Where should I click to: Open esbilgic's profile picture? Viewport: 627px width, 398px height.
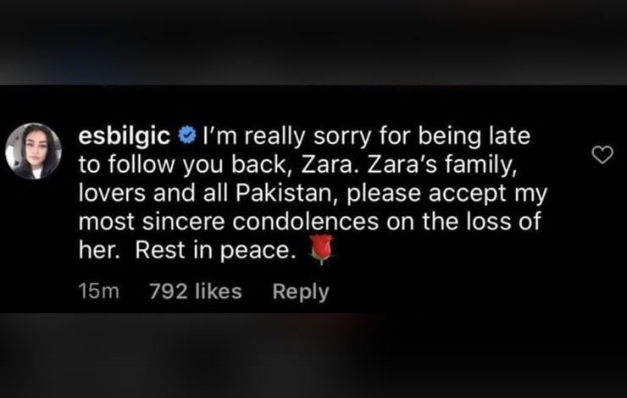(x=33, y=151)
